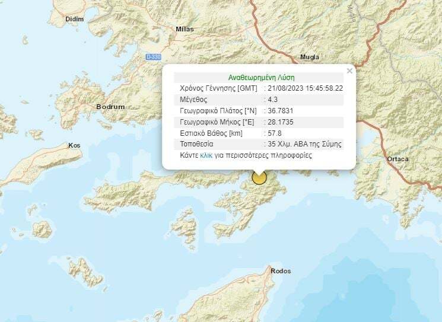
Task: Click the Ortaca town label
Action: point(398,159)
